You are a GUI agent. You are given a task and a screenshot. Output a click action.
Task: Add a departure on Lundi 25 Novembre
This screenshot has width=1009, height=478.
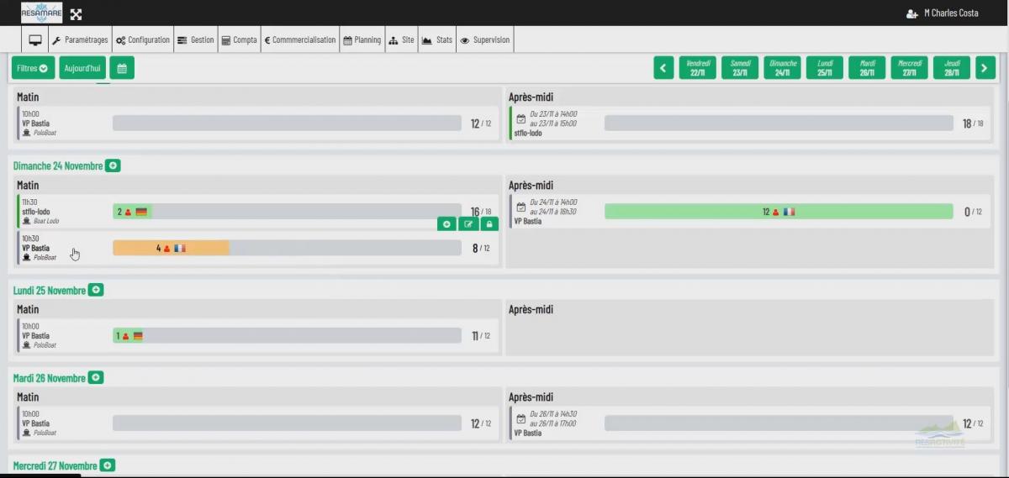96,290
